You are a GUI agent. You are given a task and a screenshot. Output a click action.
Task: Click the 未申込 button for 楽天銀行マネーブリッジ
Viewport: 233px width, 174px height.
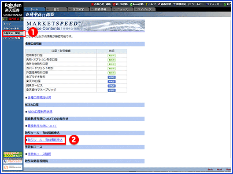(x=111, y=90)
